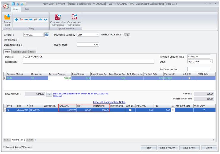Click the undo arrow icon
Image resolution: width=220 pixels, height=154 pixels.
[x=31, y=20]
